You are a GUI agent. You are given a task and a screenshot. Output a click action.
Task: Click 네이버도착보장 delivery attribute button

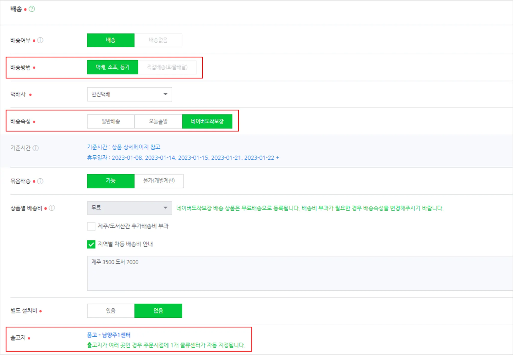[x=207, y=122]
